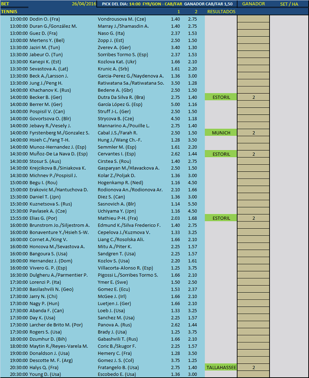Select opponent cell Vondrousova M. (Cze)
This screenshot has height=378, width=309.
(122, 19)
